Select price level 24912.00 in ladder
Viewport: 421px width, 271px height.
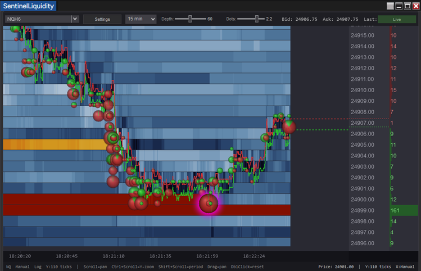362,68
